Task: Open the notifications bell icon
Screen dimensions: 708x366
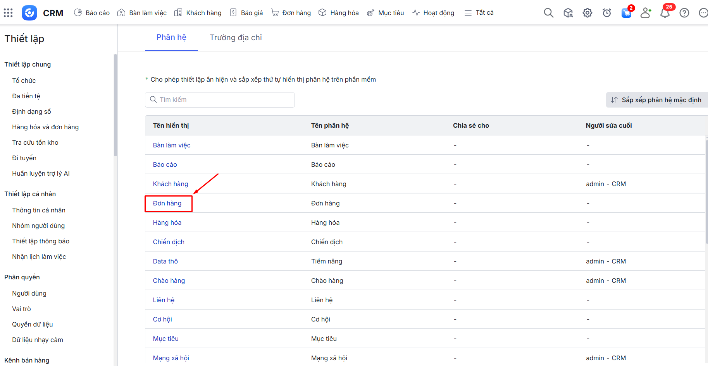Action: coord(665,13)
